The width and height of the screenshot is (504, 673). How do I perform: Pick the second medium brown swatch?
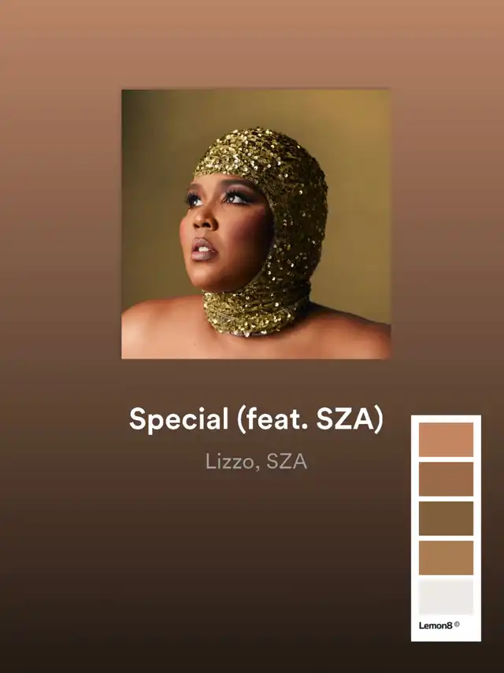coord(446,479)
